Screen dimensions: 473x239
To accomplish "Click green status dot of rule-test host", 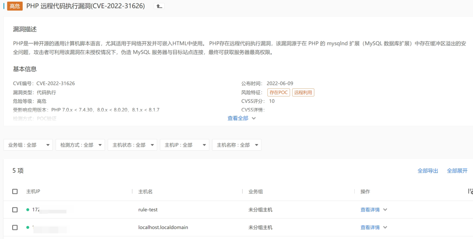I will pos(28,209).
